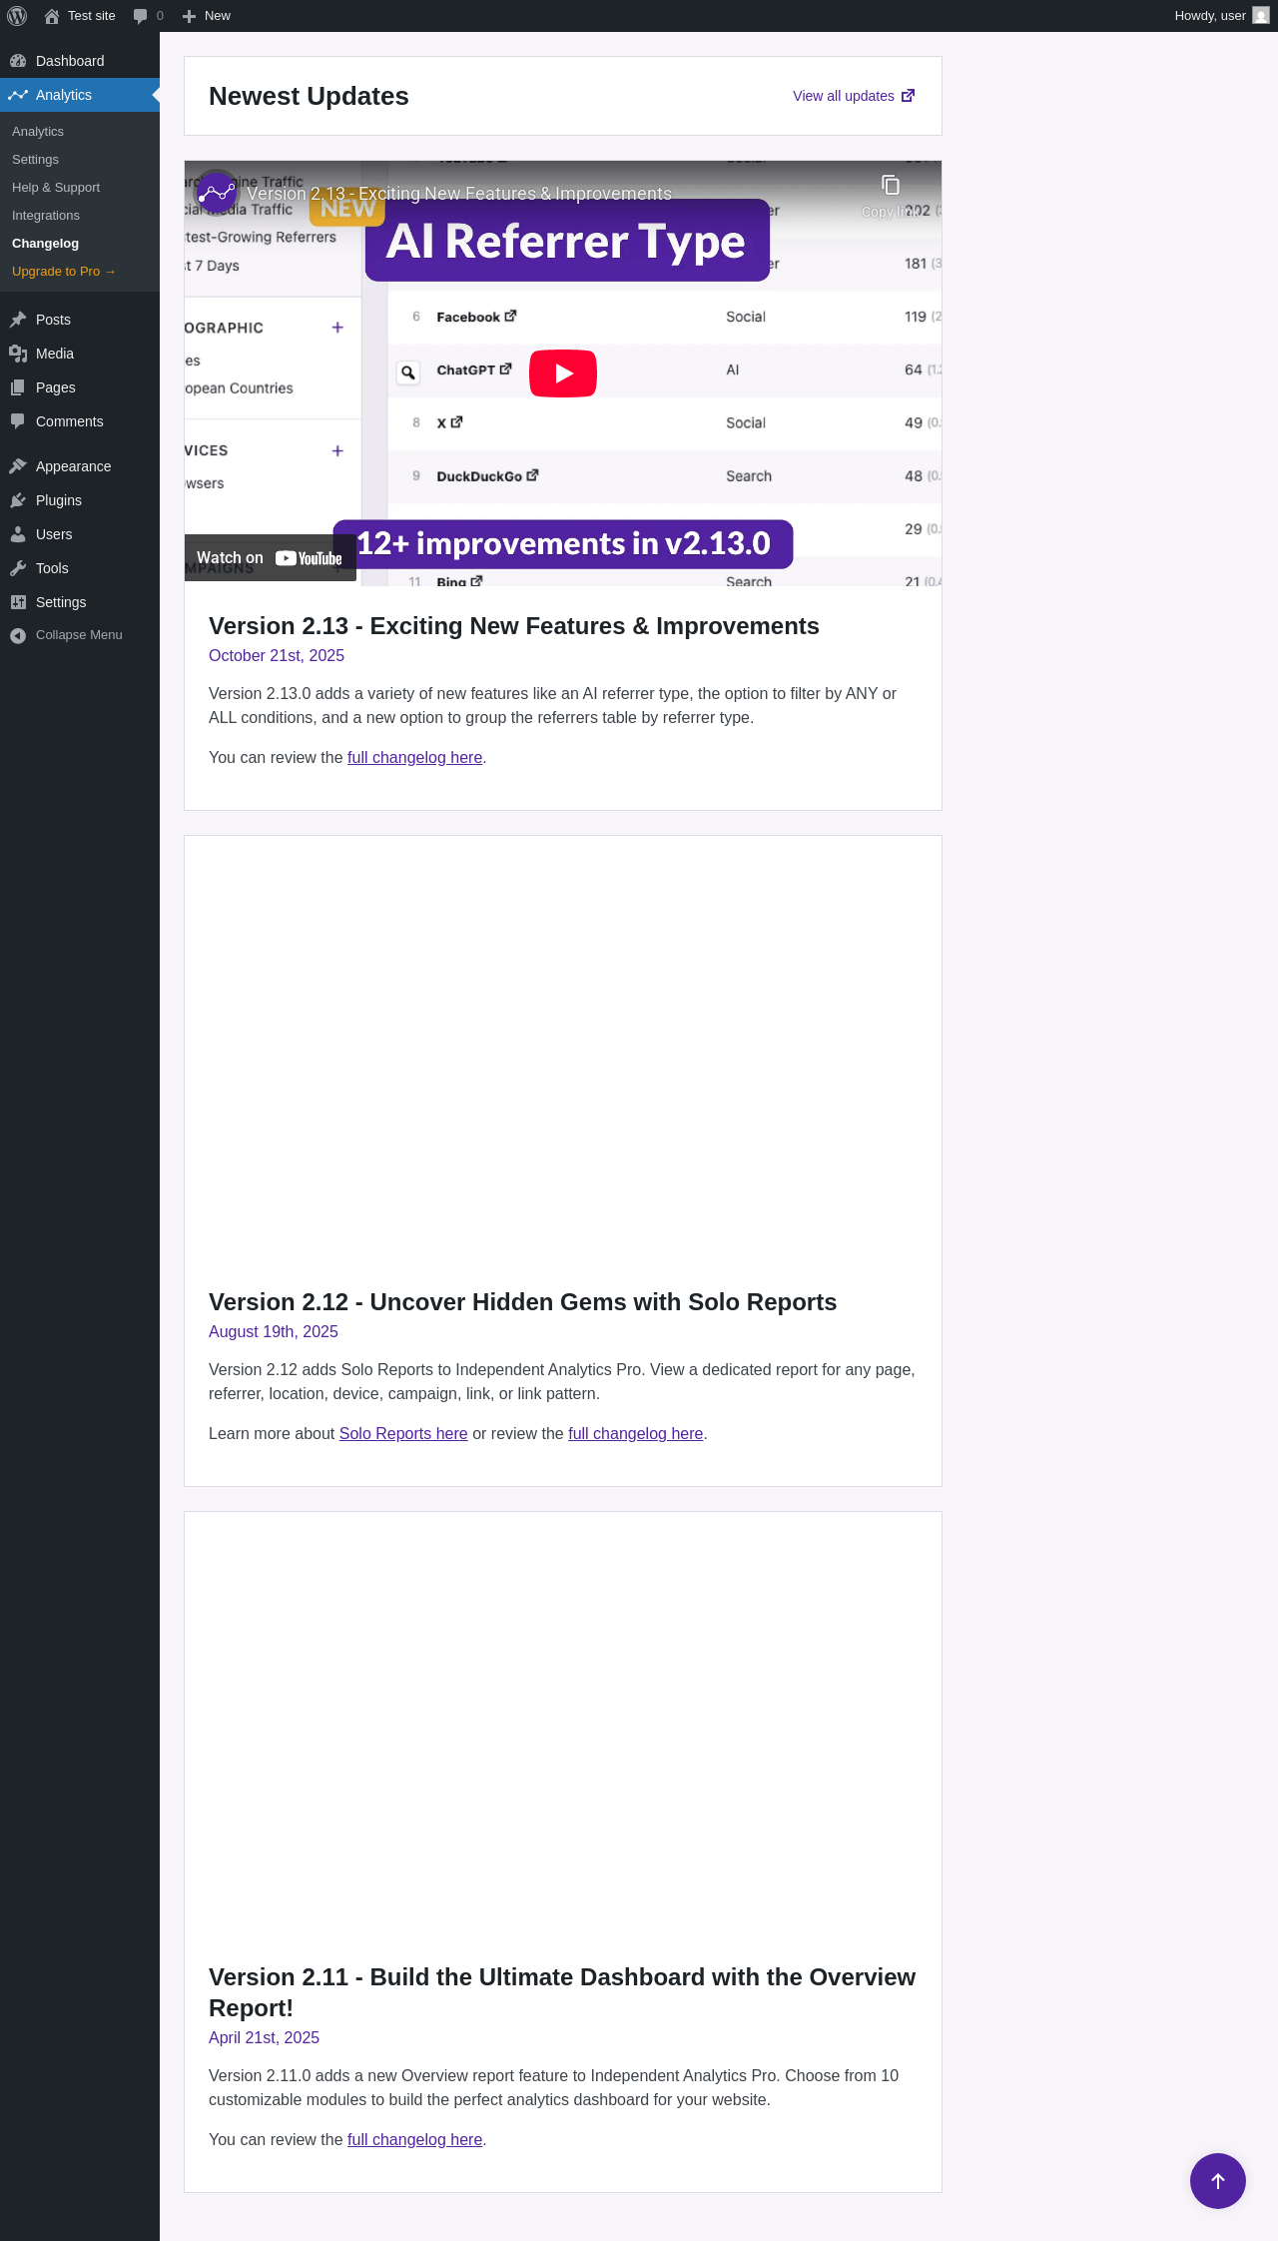Click the video title overlay text
This screenshot has width=1278, height=2241.
click(459, 194)
